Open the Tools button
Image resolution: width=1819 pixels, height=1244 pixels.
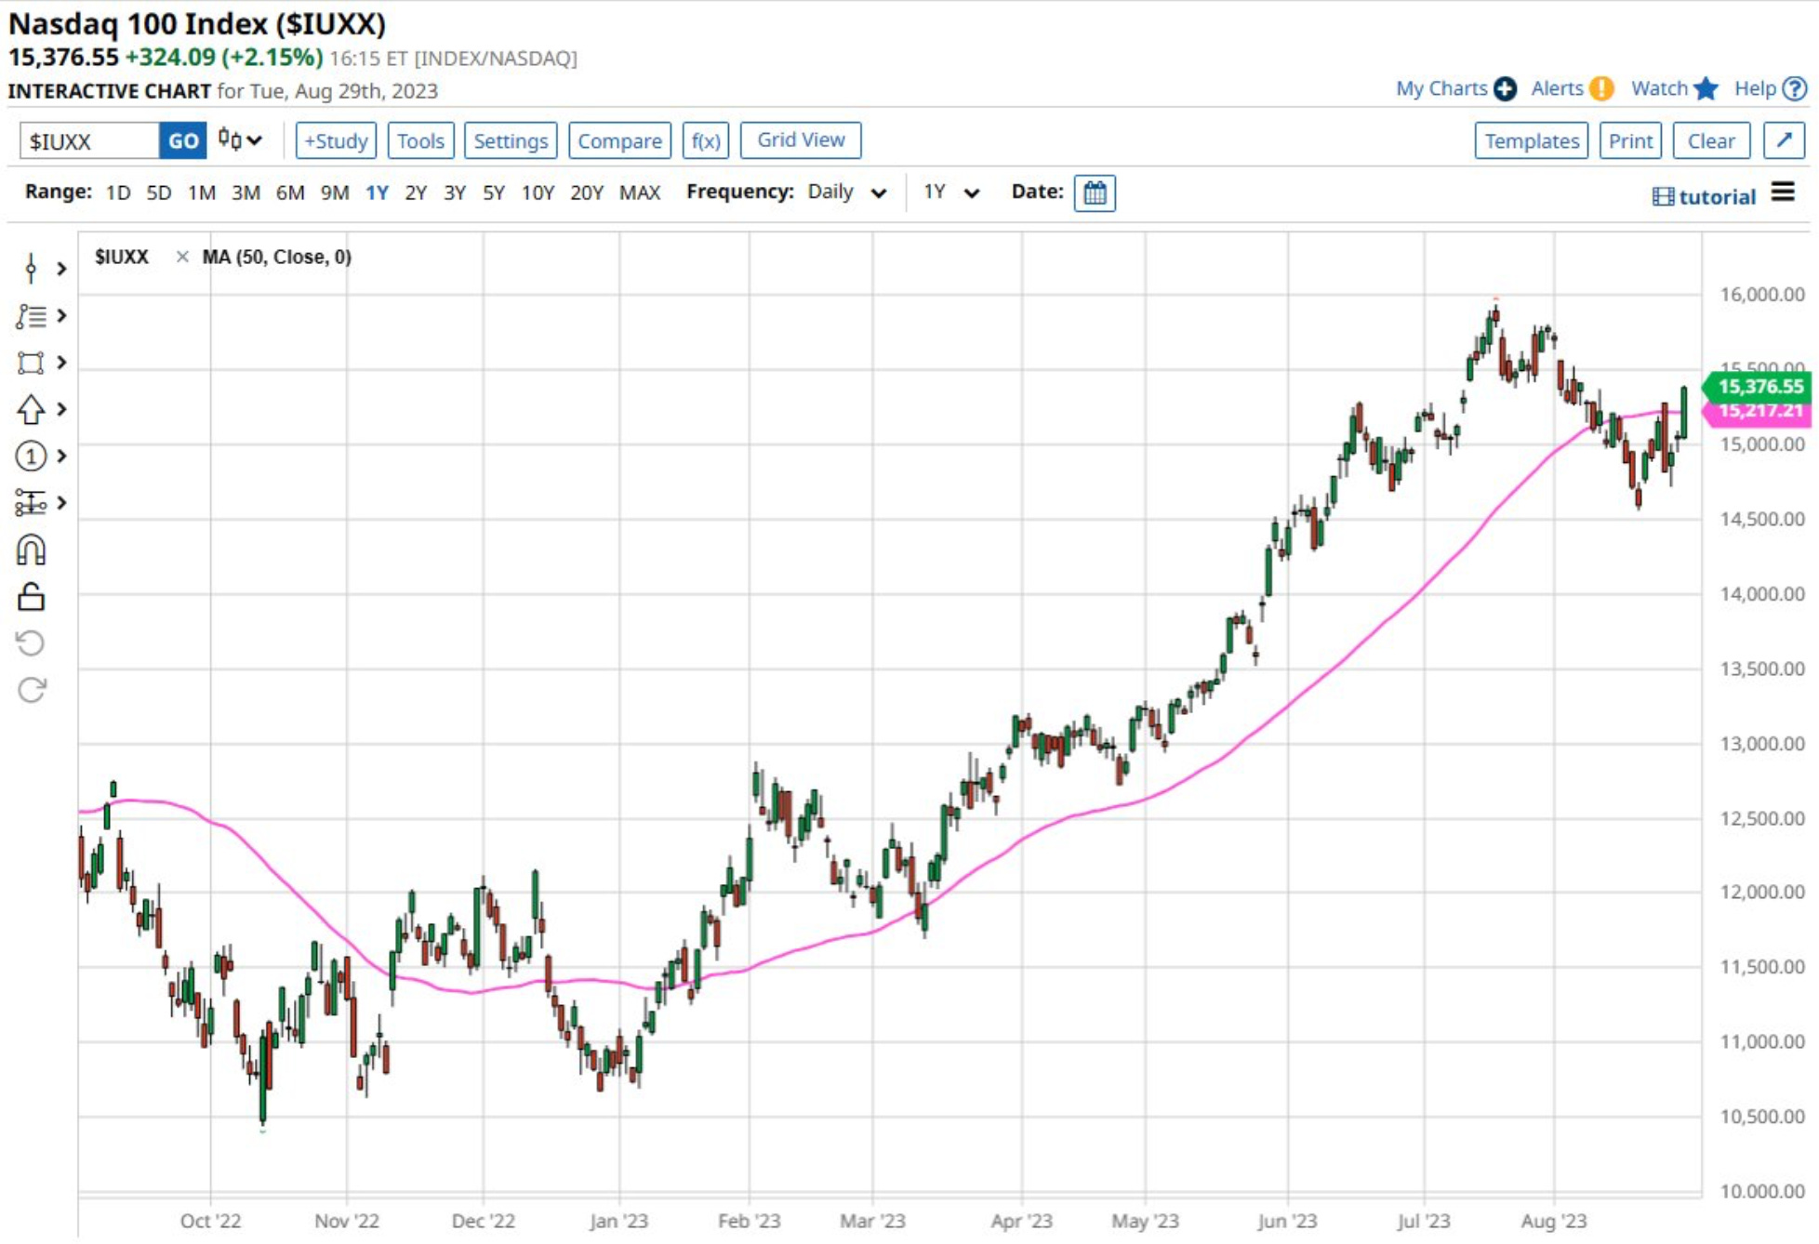420,140
